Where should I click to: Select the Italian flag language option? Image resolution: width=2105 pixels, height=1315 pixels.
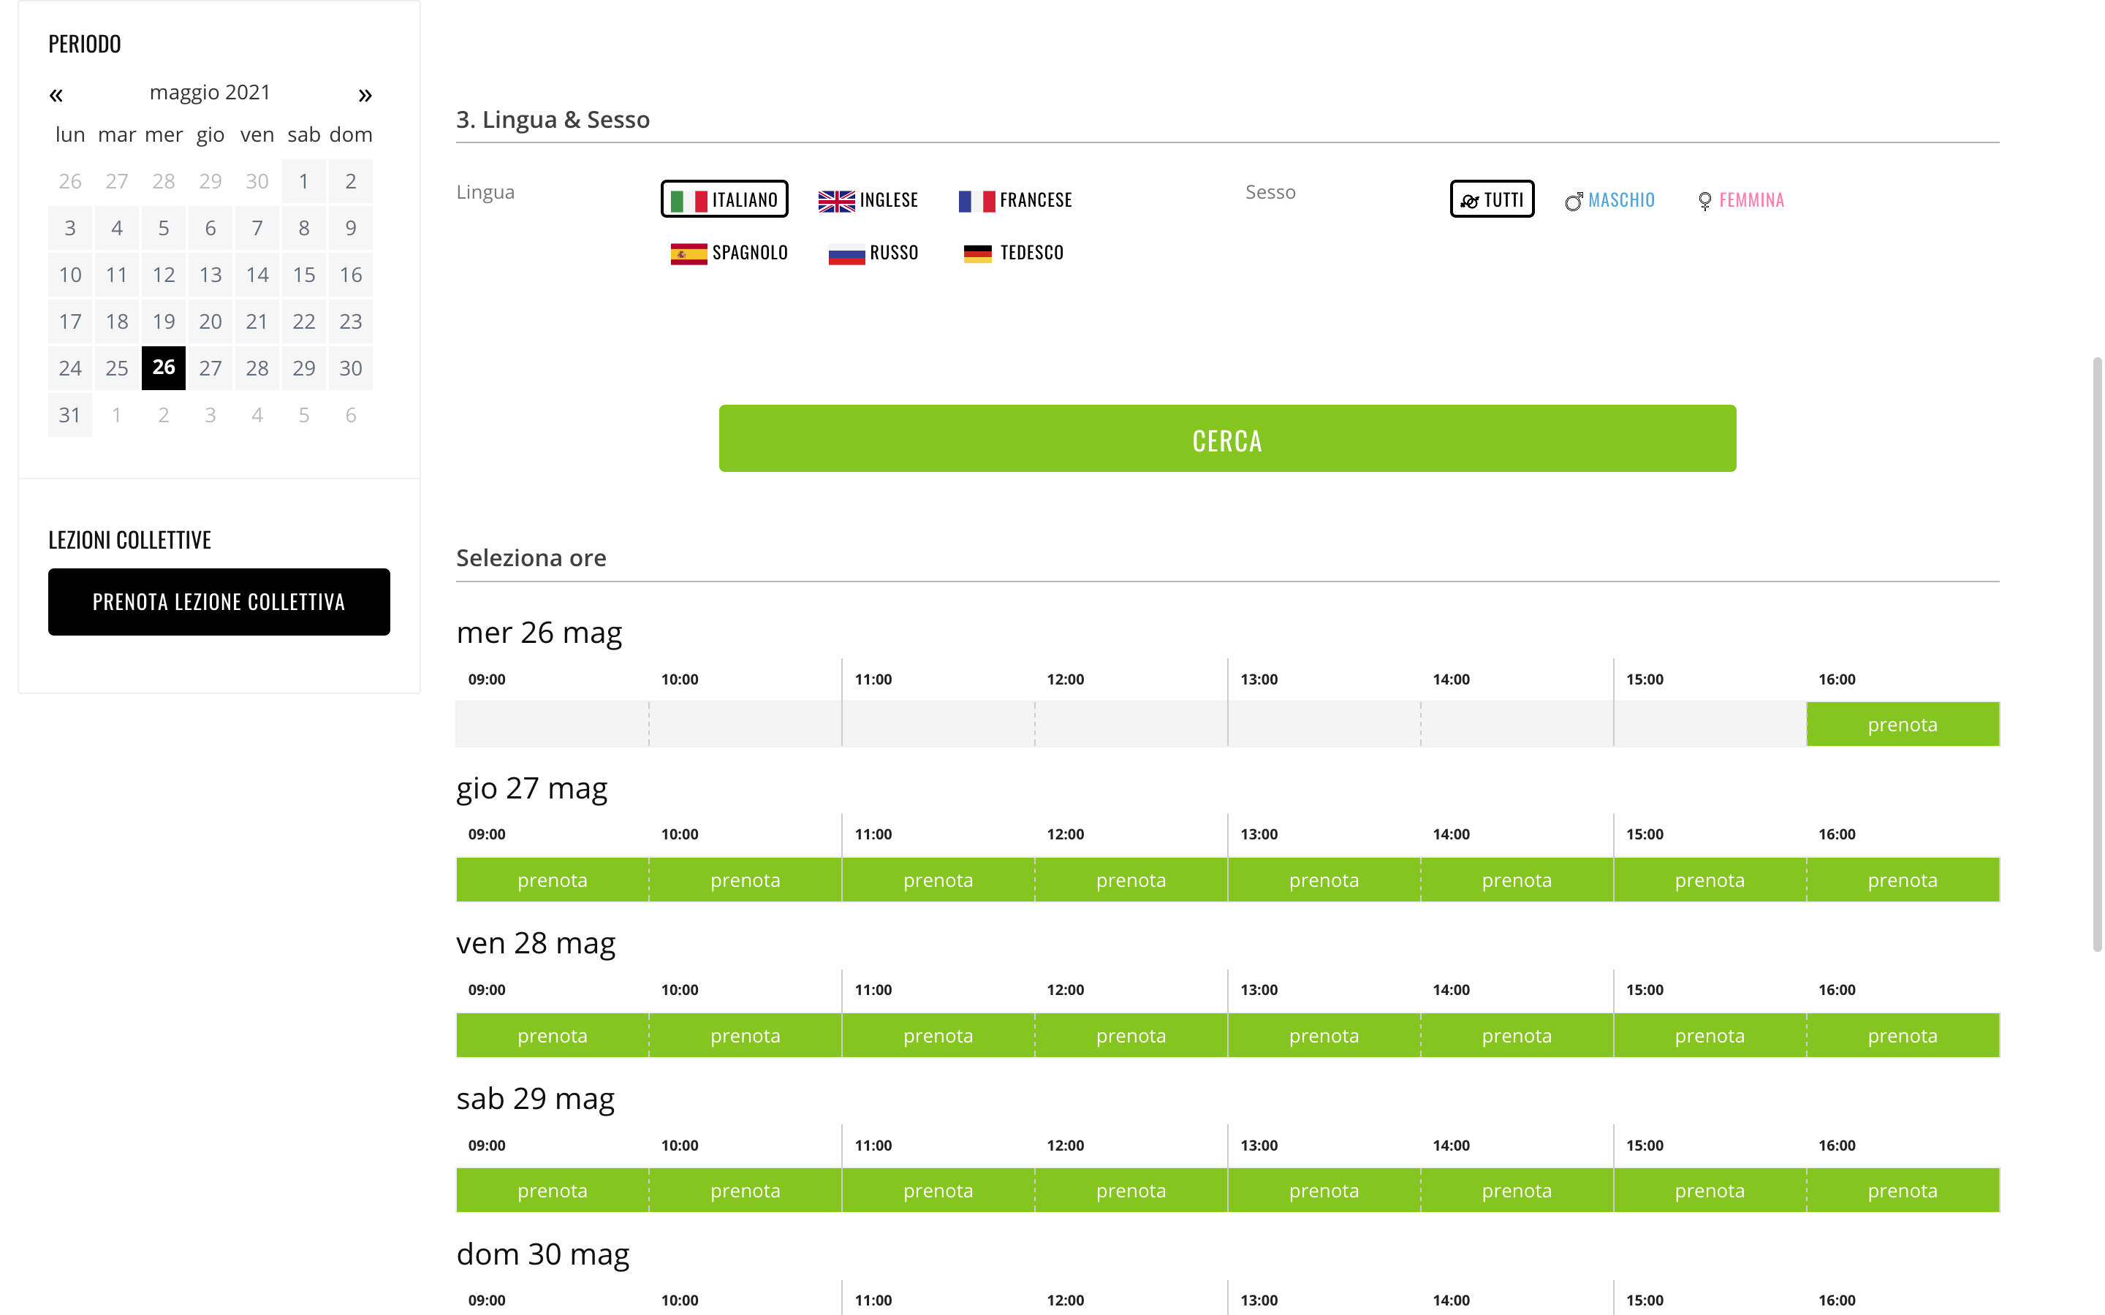tap(724, 199)
